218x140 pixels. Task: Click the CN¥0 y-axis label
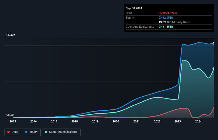[x=10, y=115]
